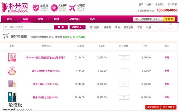Click the large shopping cart icon beside 我的购物车 heading
This screenshot has width=179, height=112.
(x=6, y=36)
